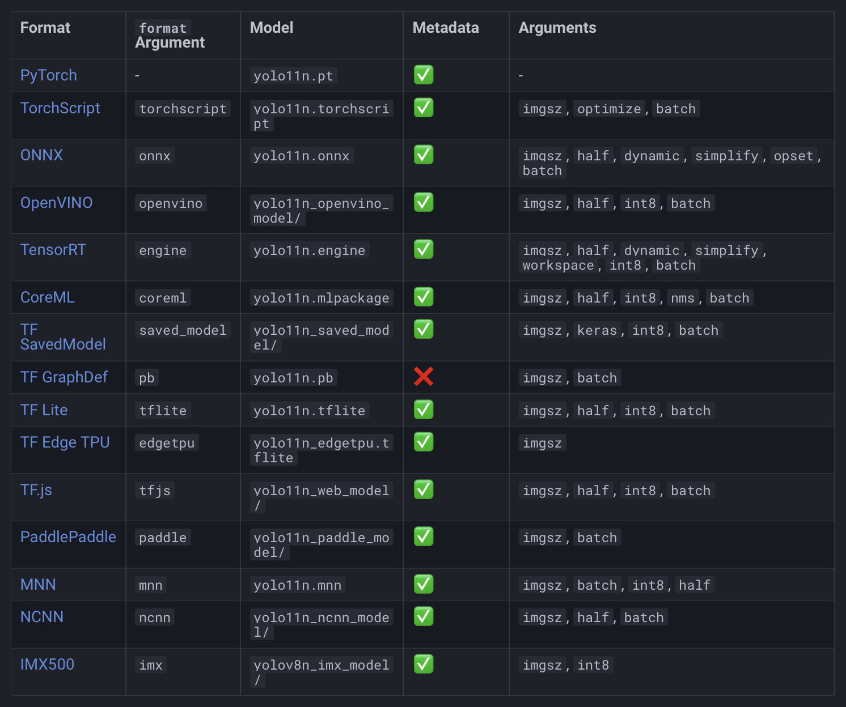846x707 pixels.
Task: Click the green checkmark in TF Lite row
Action: [424, 410]
